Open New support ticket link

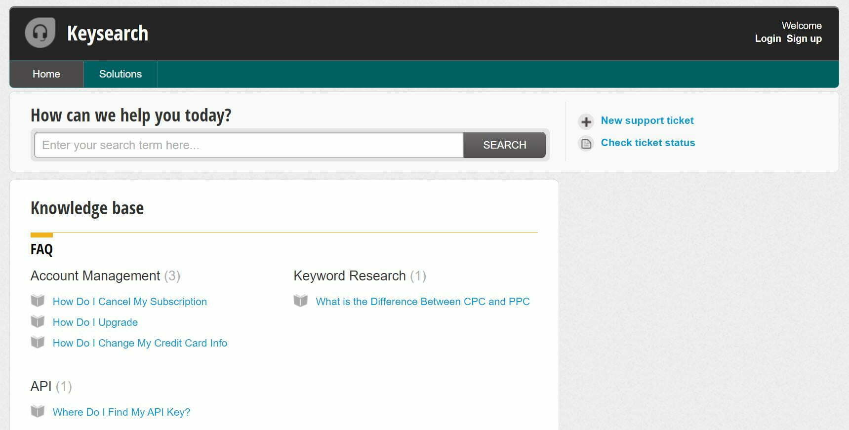click(647, 120)
